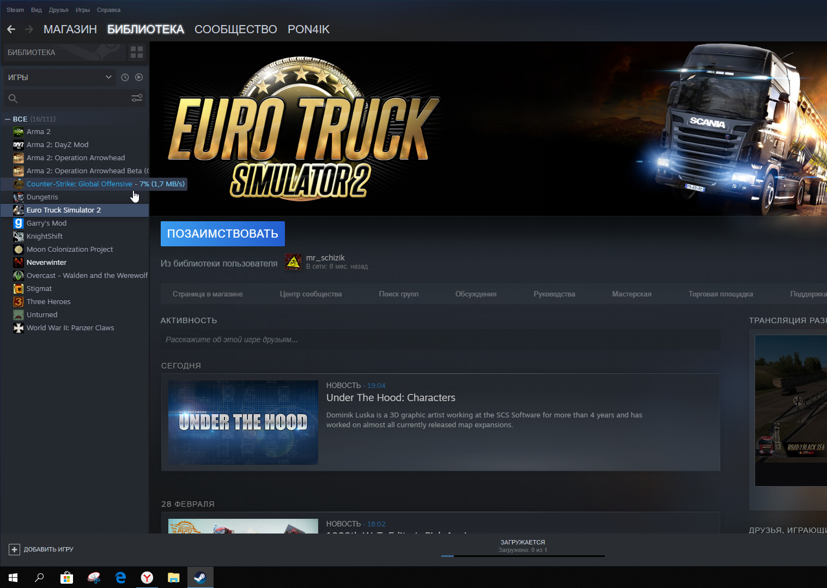Screen dimensions: 827x588
Task: Go forward with the right arrow button
Action: pos(29,29)
